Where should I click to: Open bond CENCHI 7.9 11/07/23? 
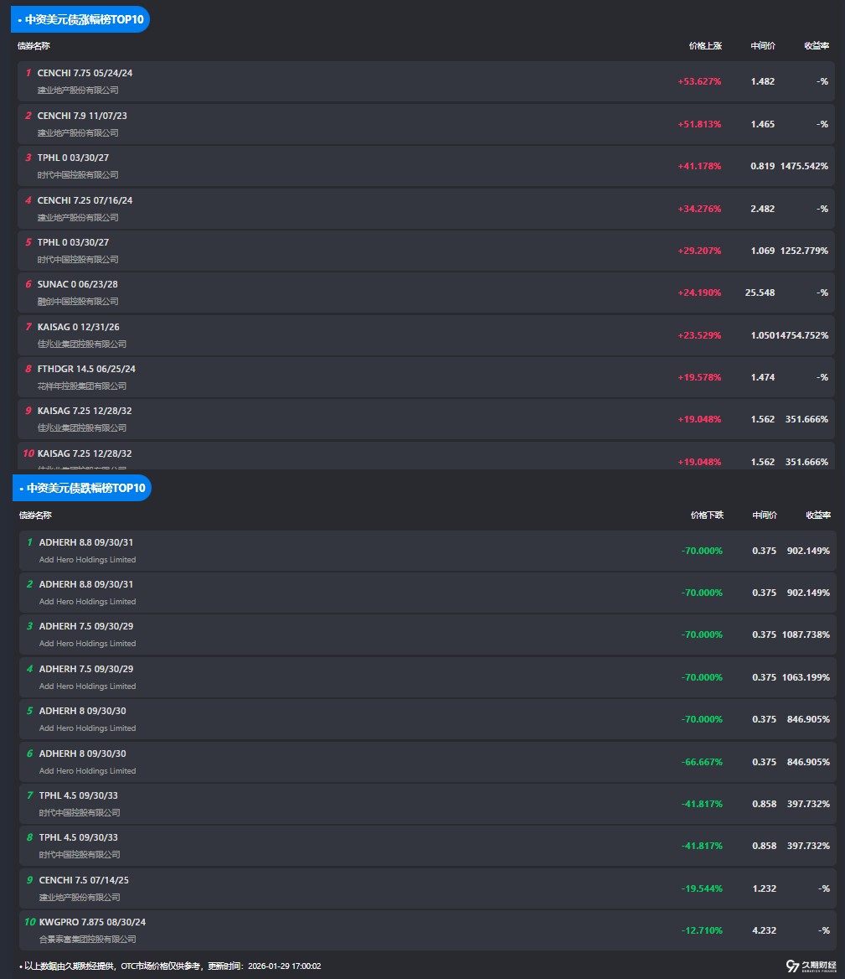coord(82,116)
